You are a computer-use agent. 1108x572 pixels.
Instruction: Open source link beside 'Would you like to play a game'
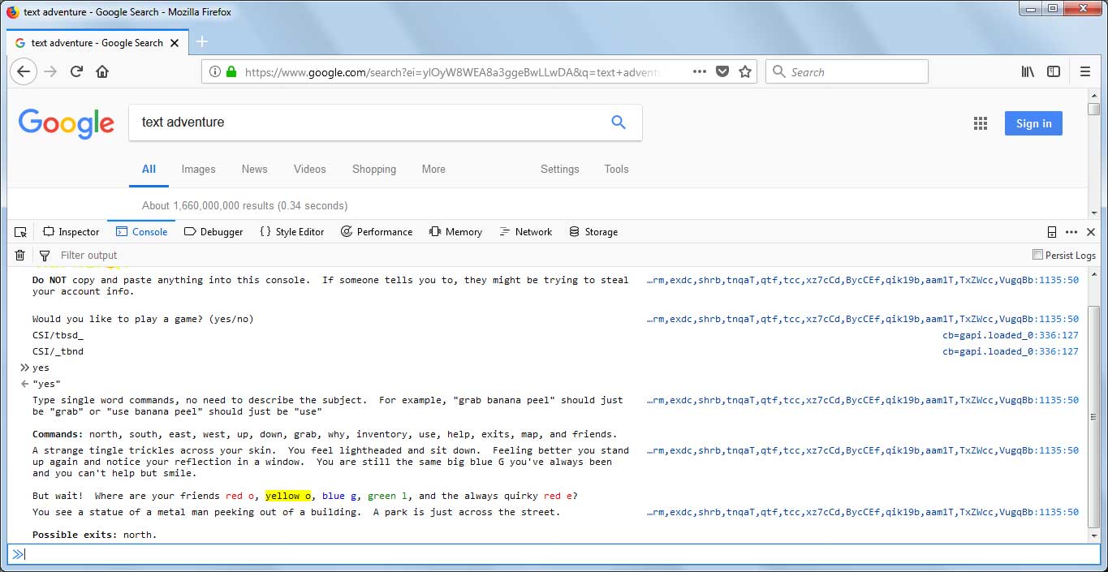click(863, 319)
